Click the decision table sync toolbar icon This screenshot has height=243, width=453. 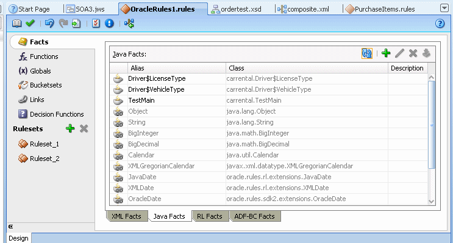pyautogui.click(x=129, y=23)
